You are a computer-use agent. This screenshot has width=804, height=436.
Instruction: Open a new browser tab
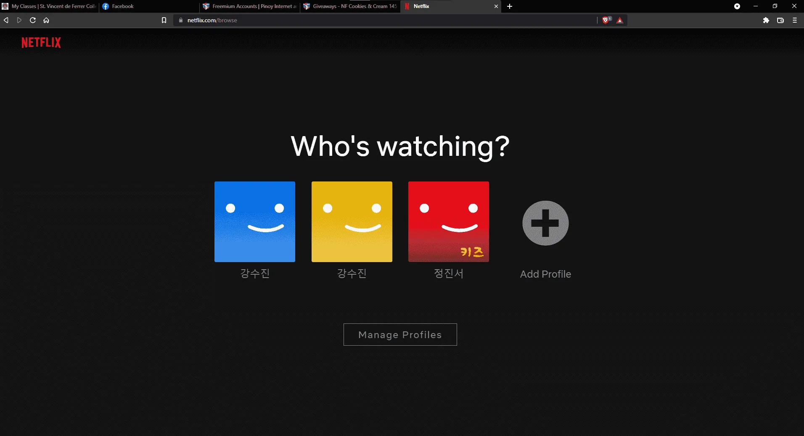(510, 6)
